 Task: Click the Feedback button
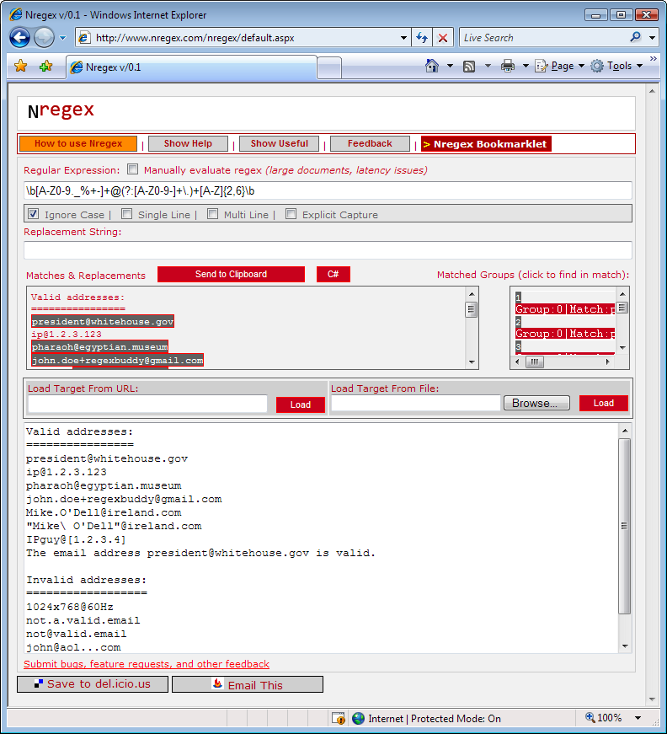click(x=370, y=144)
